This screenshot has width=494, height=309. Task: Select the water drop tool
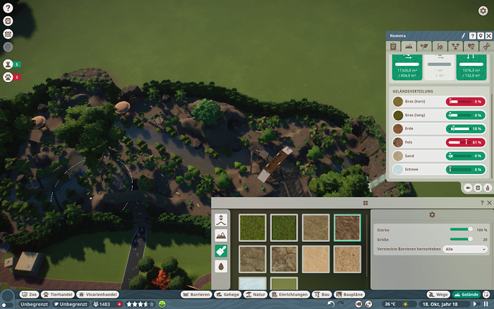(221, 267)
